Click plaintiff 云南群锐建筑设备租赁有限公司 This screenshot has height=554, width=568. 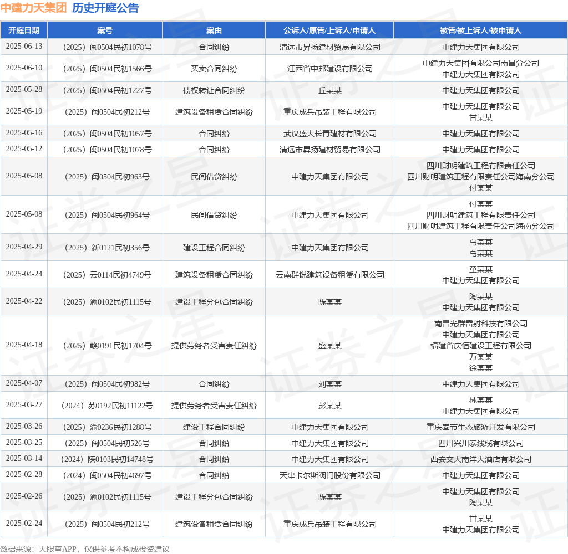[329, 275]
